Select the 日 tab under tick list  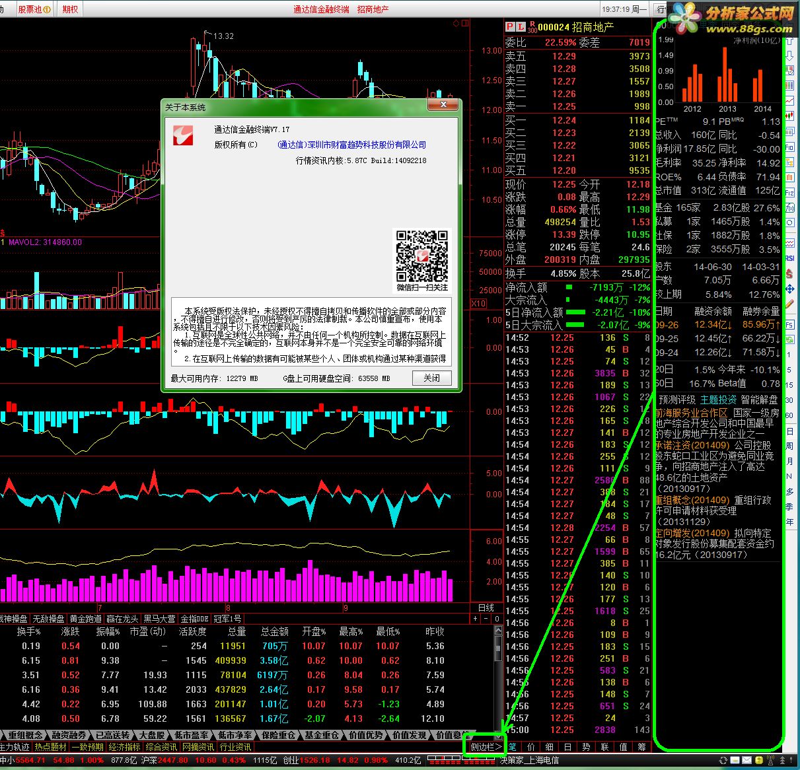568,747
